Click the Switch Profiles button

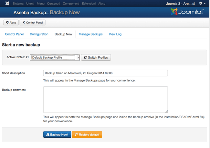click(x=96, y=57)
